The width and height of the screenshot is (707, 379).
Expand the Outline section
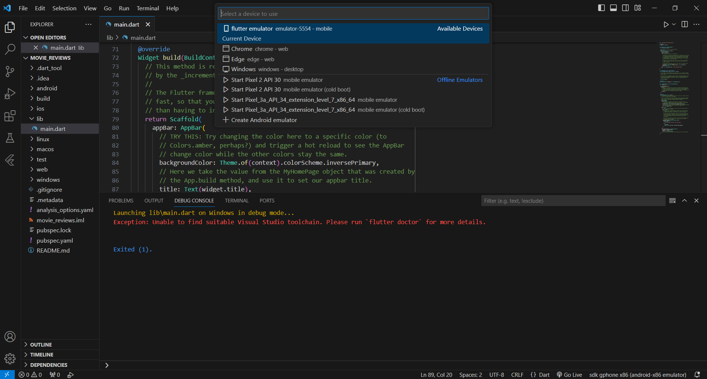click(x=60, y=345)
